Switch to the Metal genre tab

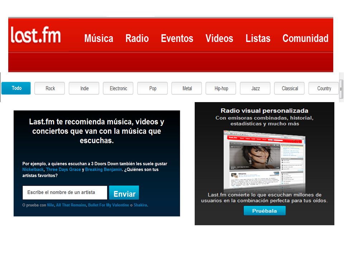(x=187, y=88)
